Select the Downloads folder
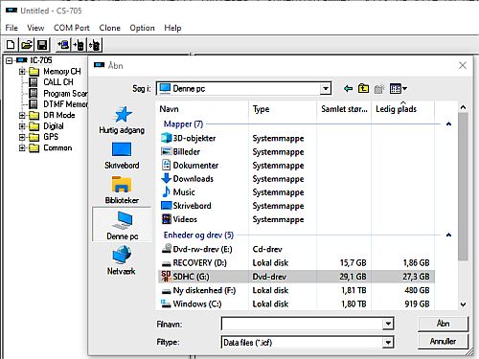The height and width of the screenshot is (359, 479). pyautogui.click(x=187, y=179)
